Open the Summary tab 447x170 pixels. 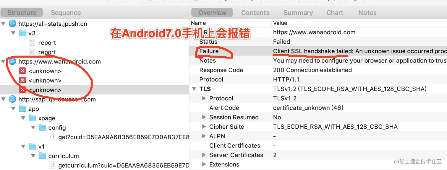coord(298,12)
